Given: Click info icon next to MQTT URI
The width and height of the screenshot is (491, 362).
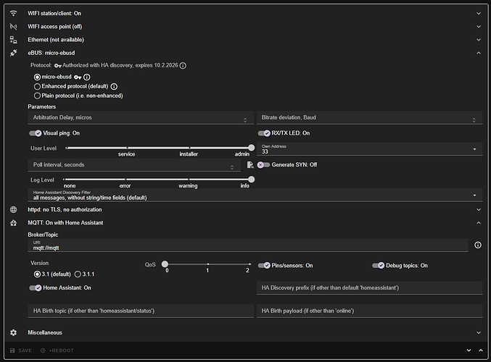Looking at the screenshot, I should click(x=477, y=245).
